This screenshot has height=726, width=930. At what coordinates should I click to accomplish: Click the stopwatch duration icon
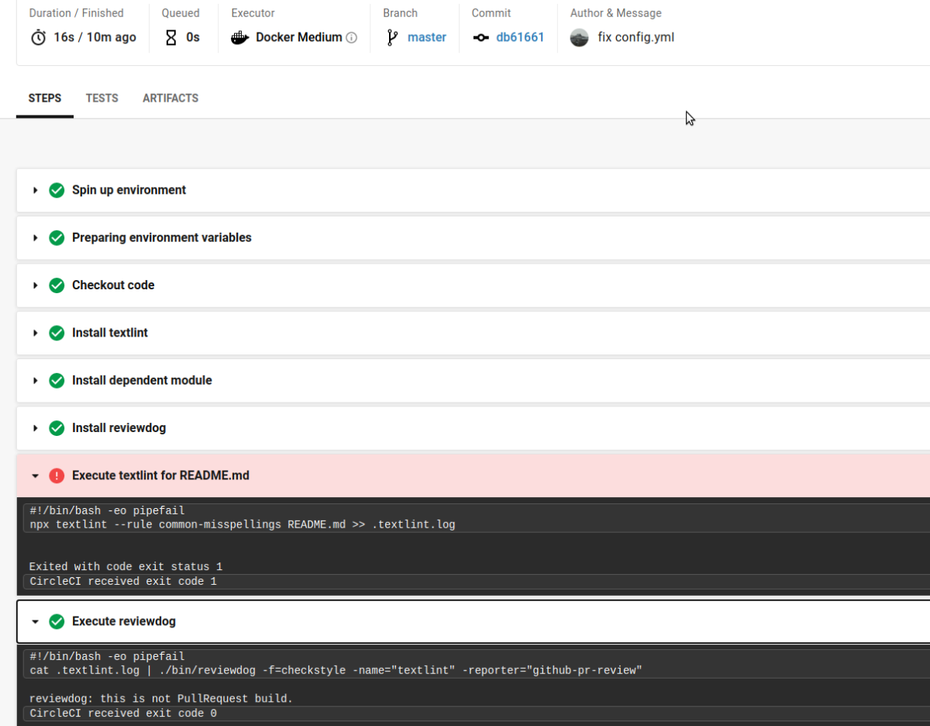point(38,37)
